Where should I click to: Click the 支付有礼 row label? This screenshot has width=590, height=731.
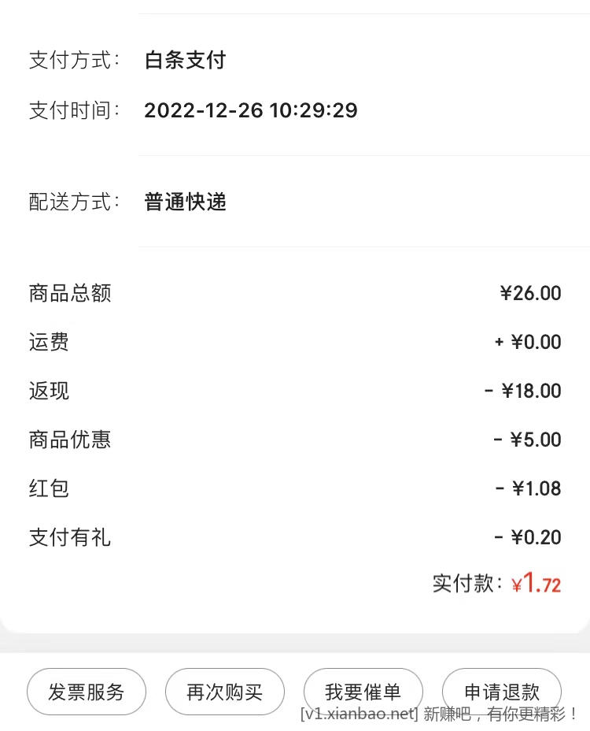(70, 537)
